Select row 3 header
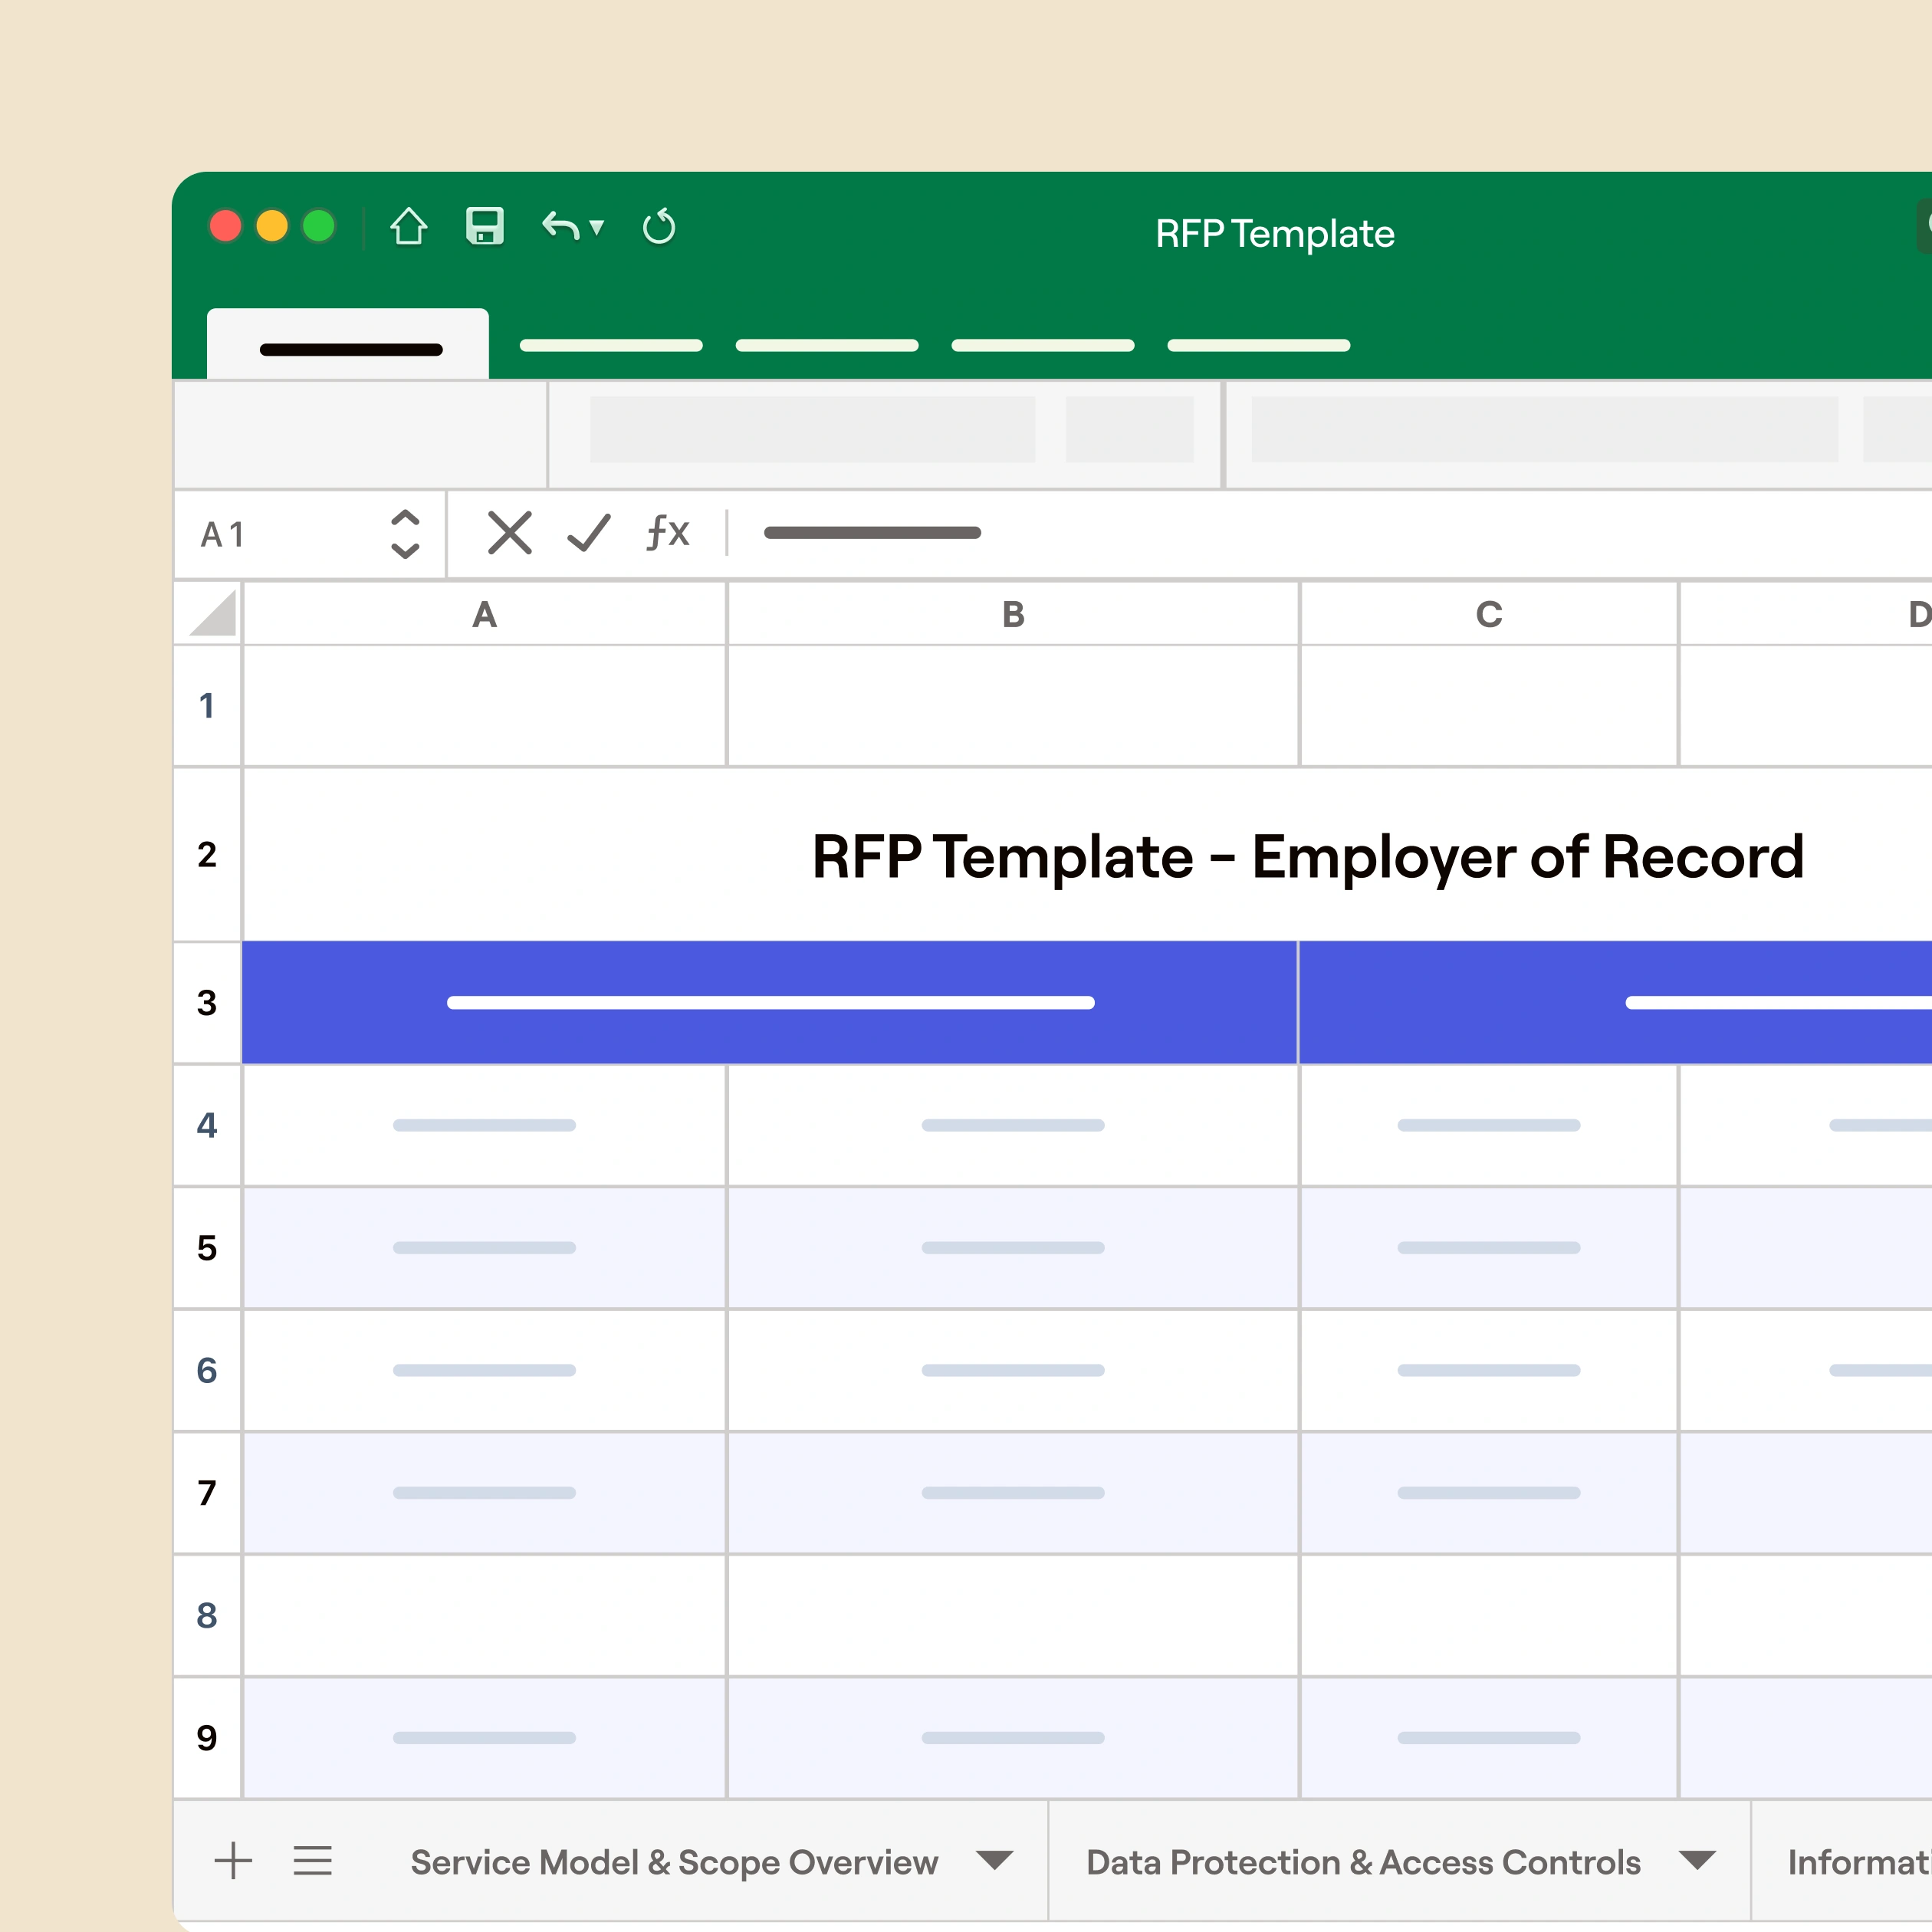Screen dimensions: 1932x1932 (207, 1002)
